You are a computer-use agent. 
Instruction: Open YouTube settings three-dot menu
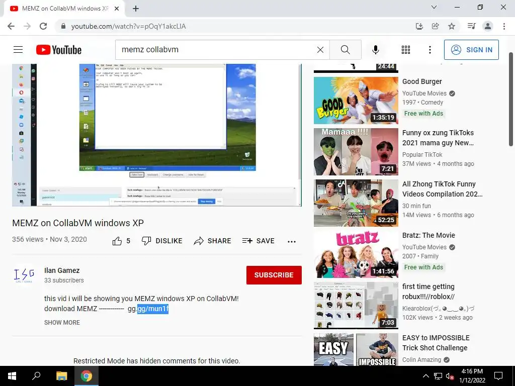(x=430, y=50)
